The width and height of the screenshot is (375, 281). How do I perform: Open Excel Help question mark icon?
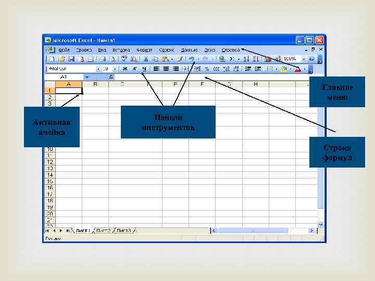pyautogui.click(x=311, y=59)
